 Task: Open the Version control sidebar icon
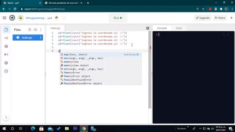pos(6,38)
